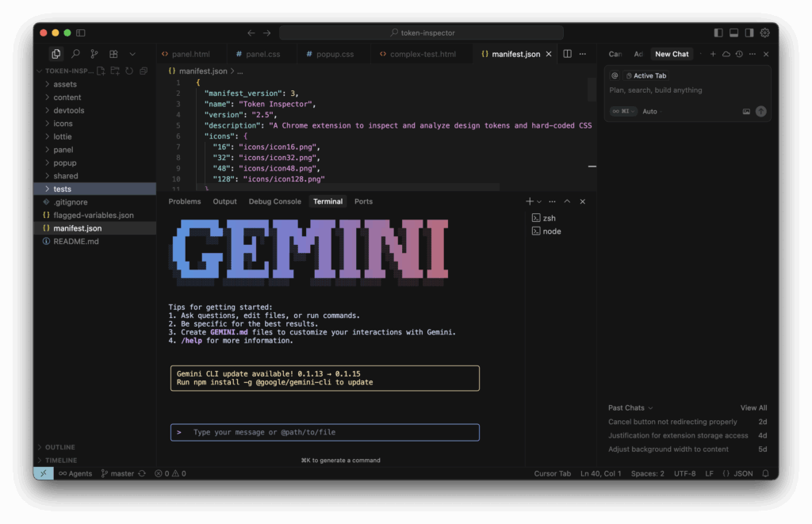Attach an image to the chat prompt
Viewport: 812px width, 524px height.
coord(746,112)
